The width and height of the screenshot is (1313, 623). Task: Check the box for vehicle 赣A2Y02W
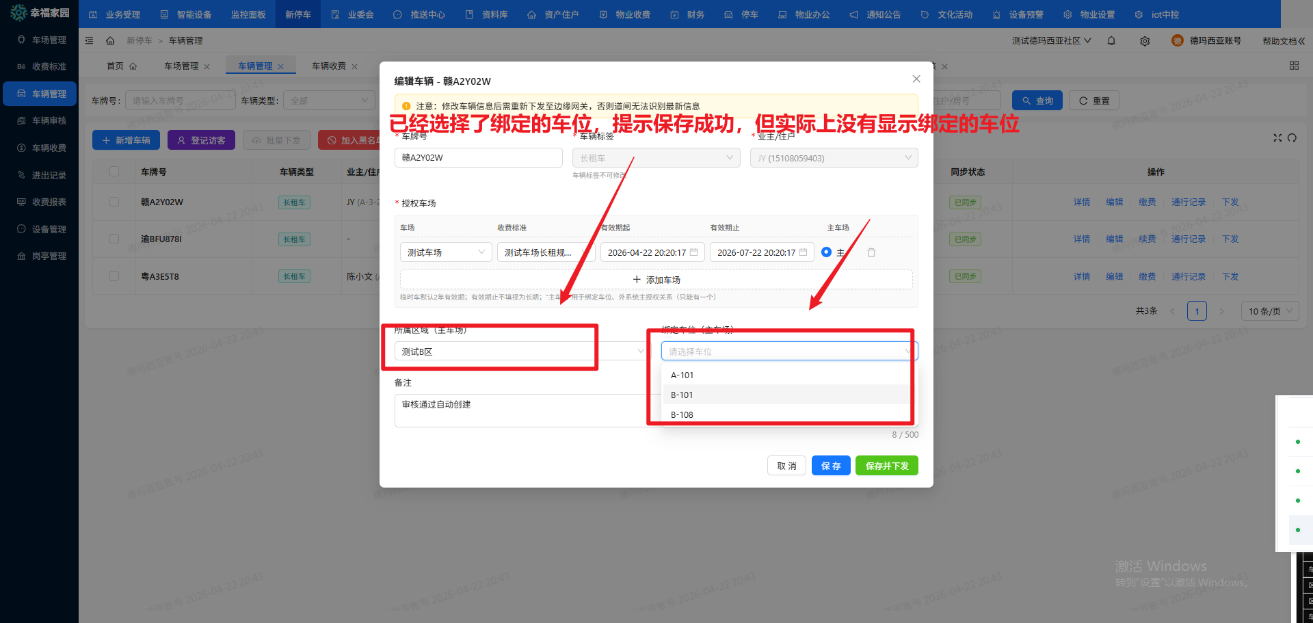114,202
